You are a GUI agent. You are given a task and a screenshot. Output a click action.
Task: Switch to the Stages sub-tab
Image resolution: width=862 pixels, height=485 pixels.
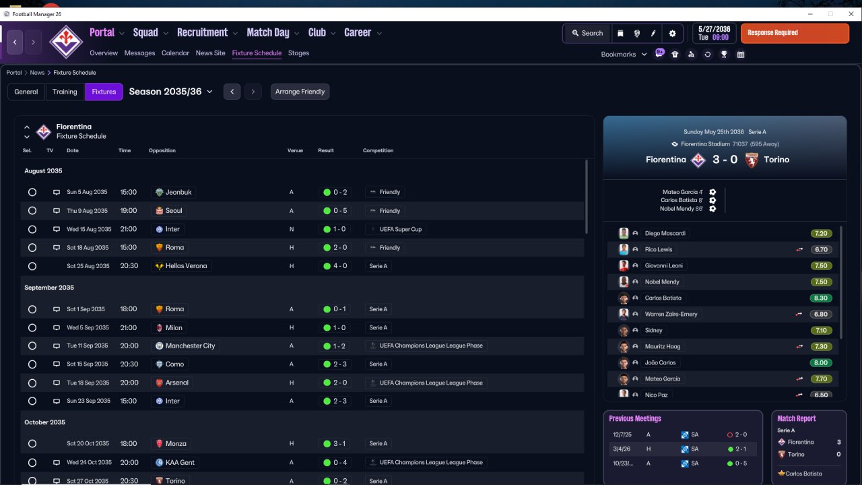click(x=298, y=53)
